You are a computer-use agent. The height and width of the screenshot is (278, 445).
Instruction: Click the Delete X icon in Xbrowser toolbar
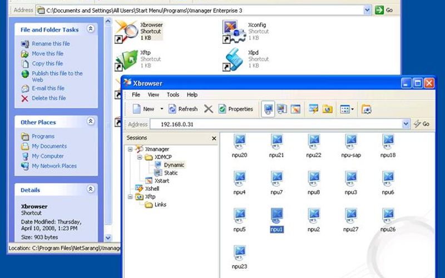[209, 109]
